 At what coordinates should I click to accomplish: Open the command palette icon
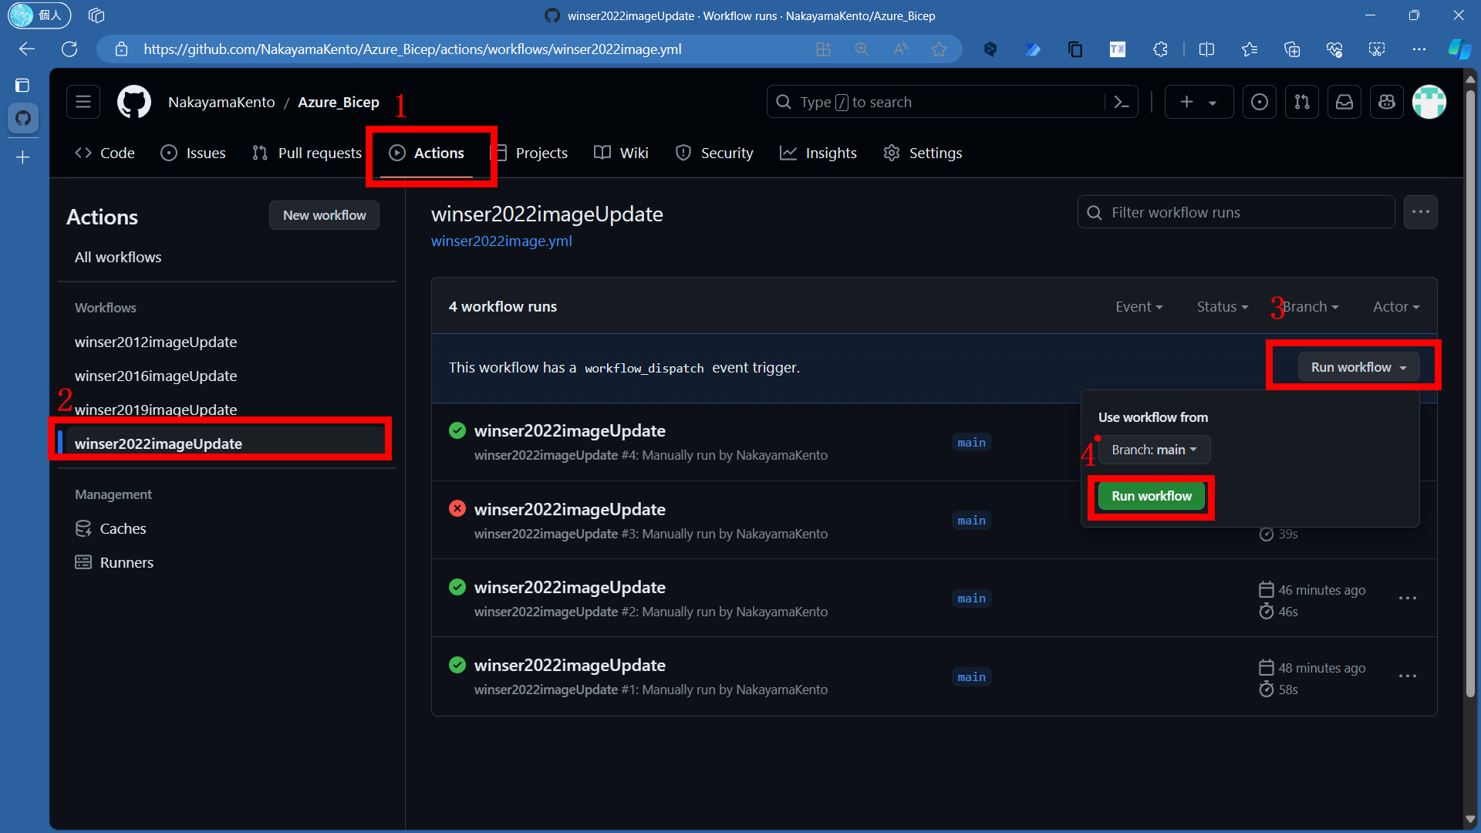tap(1122, 102)
